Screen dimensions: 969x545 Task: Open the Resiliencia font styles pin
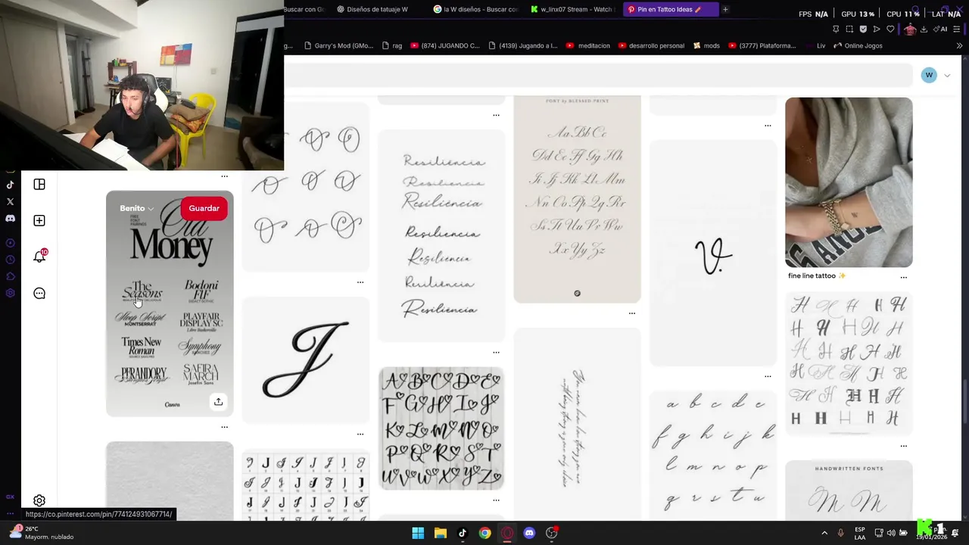tap(441, 235)
